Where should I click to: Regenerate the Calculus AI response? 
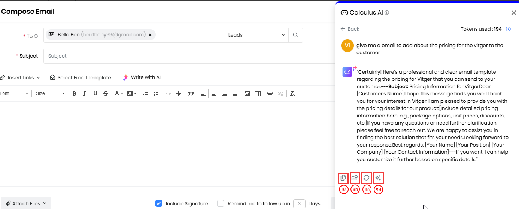coord(367,178)
